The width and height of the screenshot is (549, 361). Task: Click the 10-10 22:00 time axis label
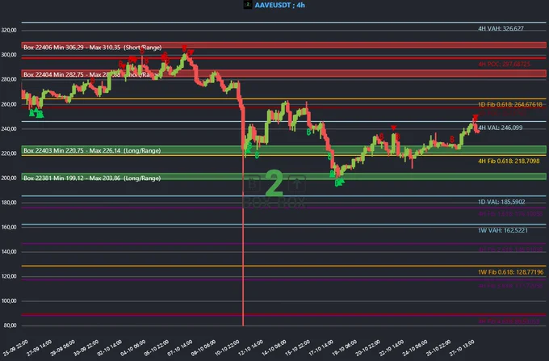tap(226, 348)
